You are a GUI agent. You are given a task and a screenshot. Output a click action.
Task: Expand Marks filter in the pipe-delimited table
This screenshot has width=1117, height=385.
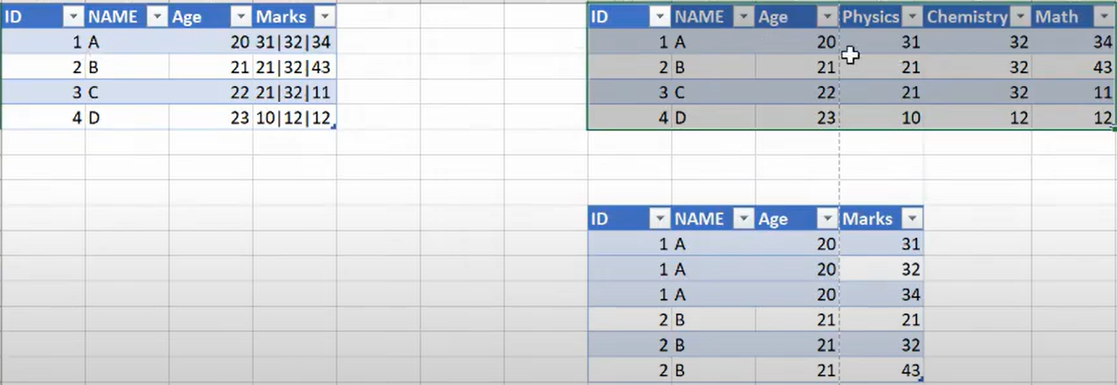pos(324,17)
